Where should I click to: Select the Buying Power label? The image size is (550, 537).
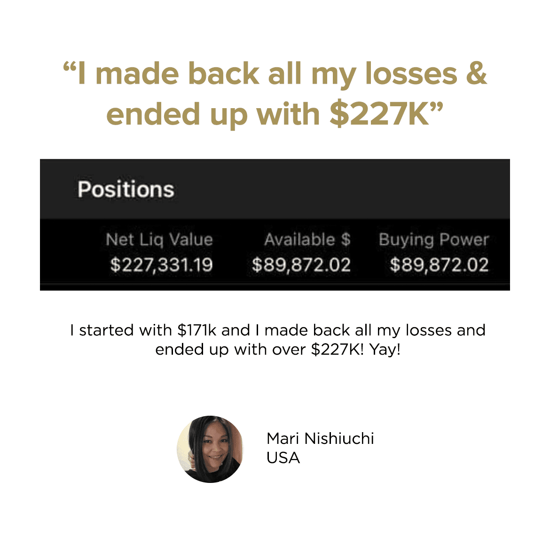434,240
